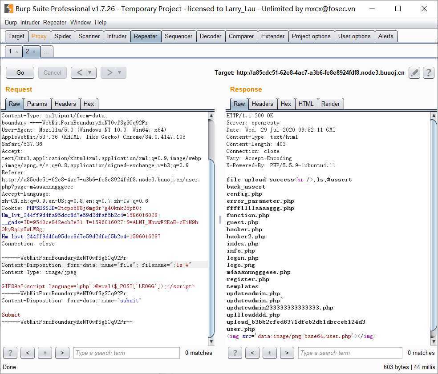This screenshot has width=438, height=374.
Task: Go back to previous request history
Action: click(80, 73)
